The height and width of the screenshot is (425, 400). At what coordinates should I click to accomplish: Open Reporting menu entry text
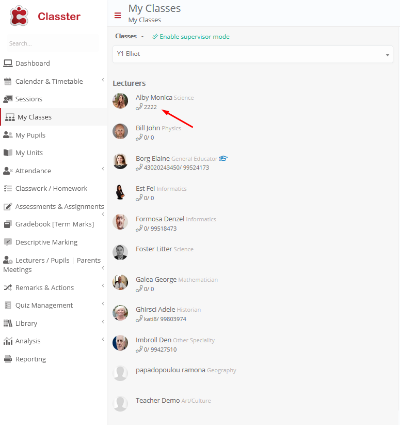pyautogui.click(x=30, y=359)
